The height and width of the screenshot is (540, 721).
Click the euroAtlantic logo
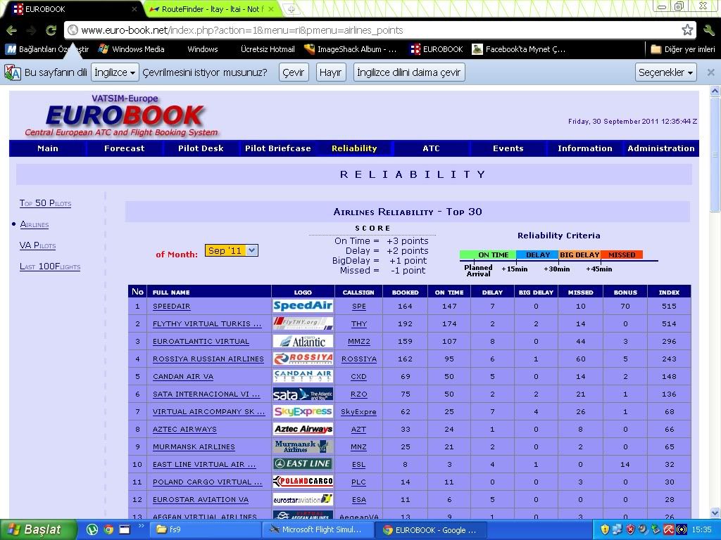(x=303, y=341)
